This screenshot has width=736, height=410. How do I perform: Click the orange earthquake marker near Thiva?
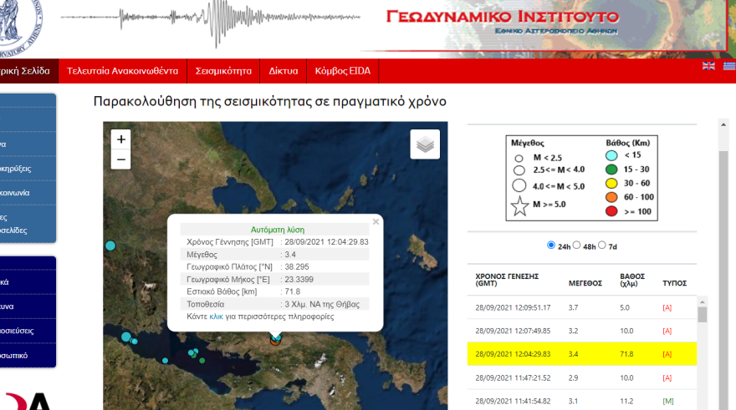[x=275, y=342]
